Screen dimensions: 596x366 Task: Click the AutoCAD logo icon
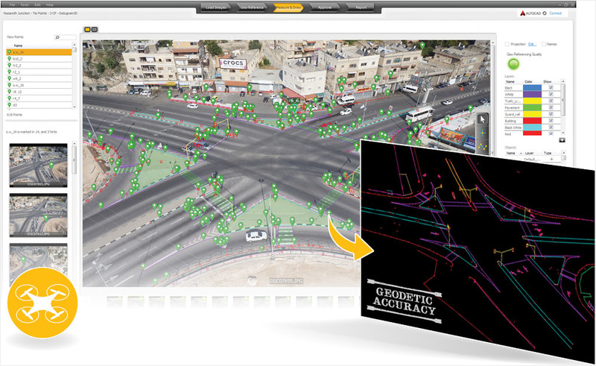click(x=523, y=13)
